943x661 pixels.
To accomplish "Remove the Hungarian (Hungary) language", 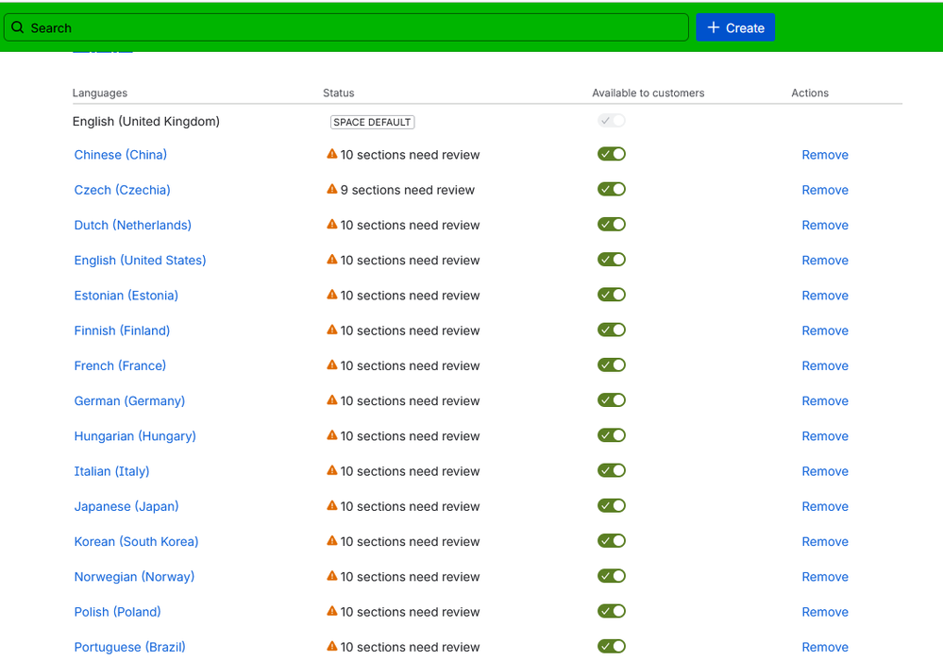I will (x=825, y=436).
